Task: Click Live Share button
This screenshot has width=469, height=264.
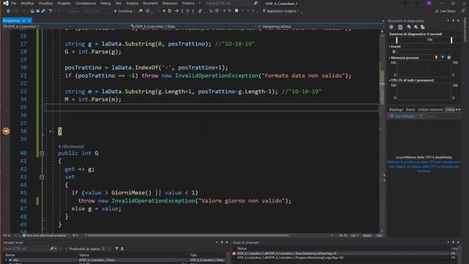Action: 446,11
